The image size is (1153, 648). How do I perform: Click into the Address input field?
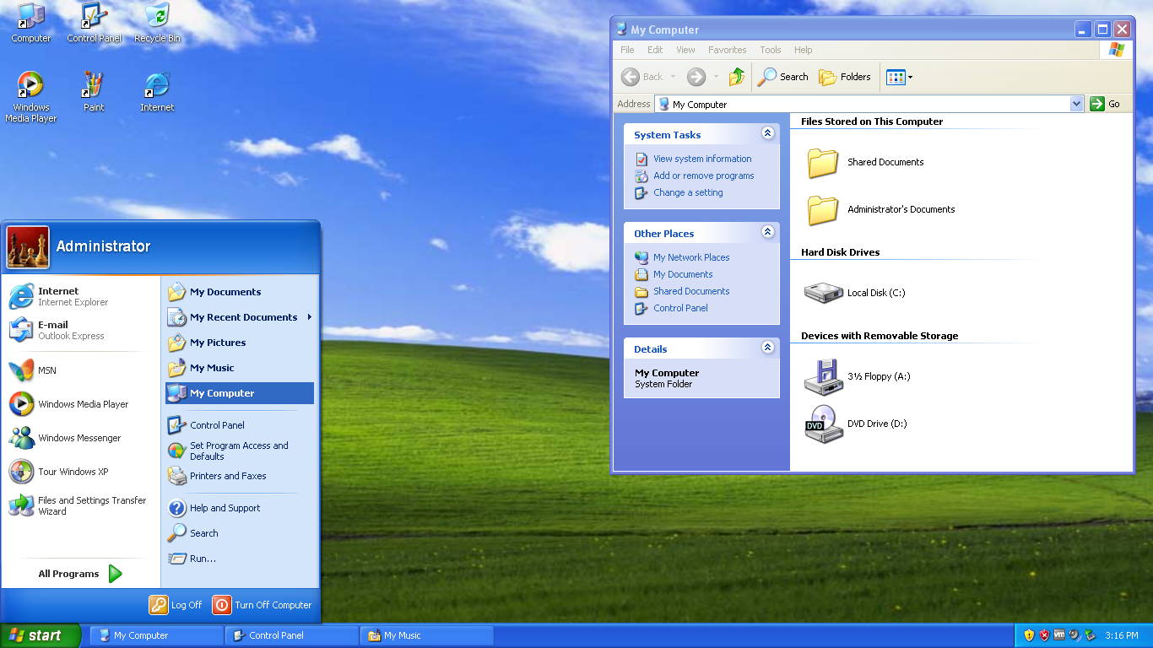tap(861, 105)
